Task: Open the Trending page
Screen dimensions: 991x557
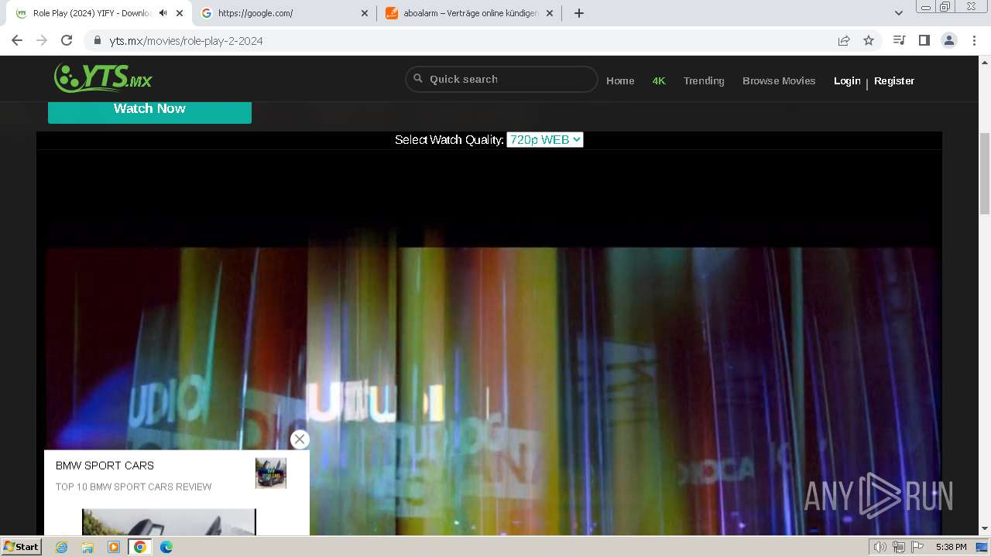Action: [x=704, y=80]
